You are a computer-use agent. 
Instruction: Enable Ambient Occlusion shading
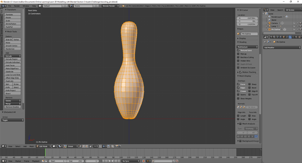[x=238, y=67]
